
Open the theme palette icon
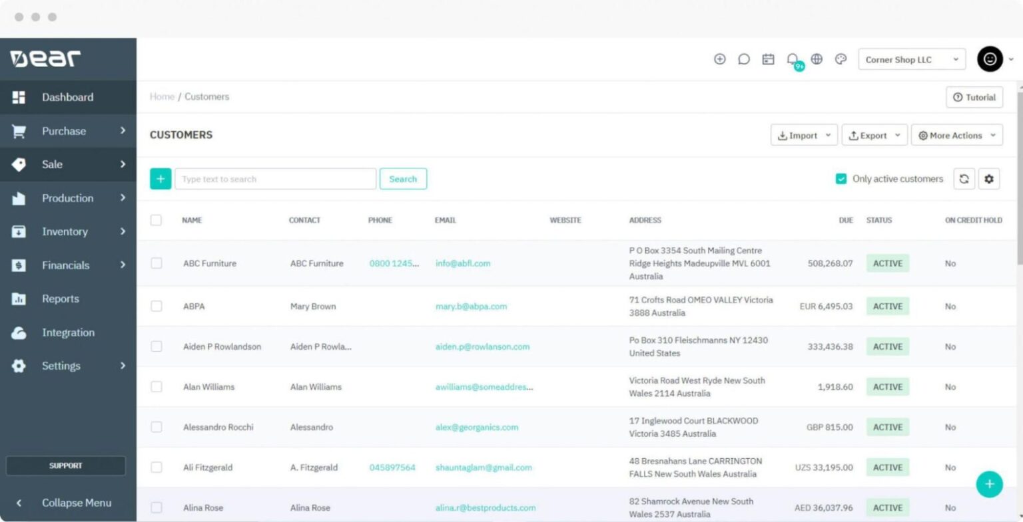pos(841,59)
